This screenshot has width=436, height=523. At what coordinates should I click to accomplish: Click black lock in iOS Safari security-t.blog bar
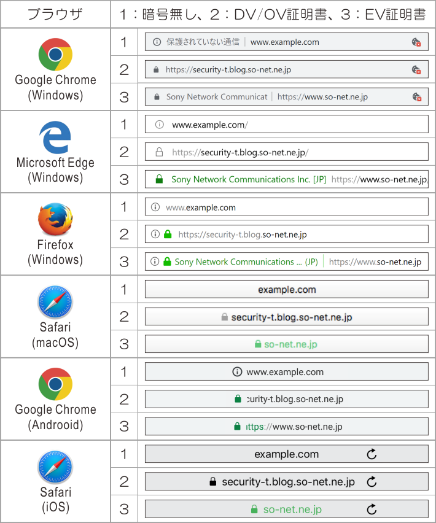click(x=213, y=482)
